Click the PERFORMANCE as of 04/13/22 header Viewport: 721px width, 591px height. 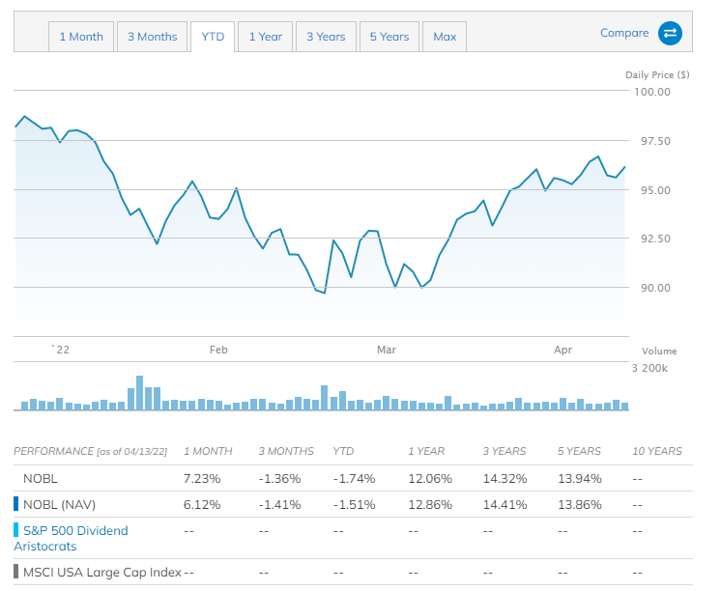click(x=91, y=451)
